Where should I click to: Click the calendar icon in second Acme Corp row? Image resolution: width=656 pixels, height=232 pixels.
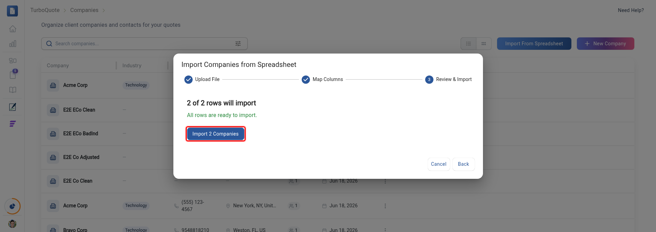pos(324,206)
